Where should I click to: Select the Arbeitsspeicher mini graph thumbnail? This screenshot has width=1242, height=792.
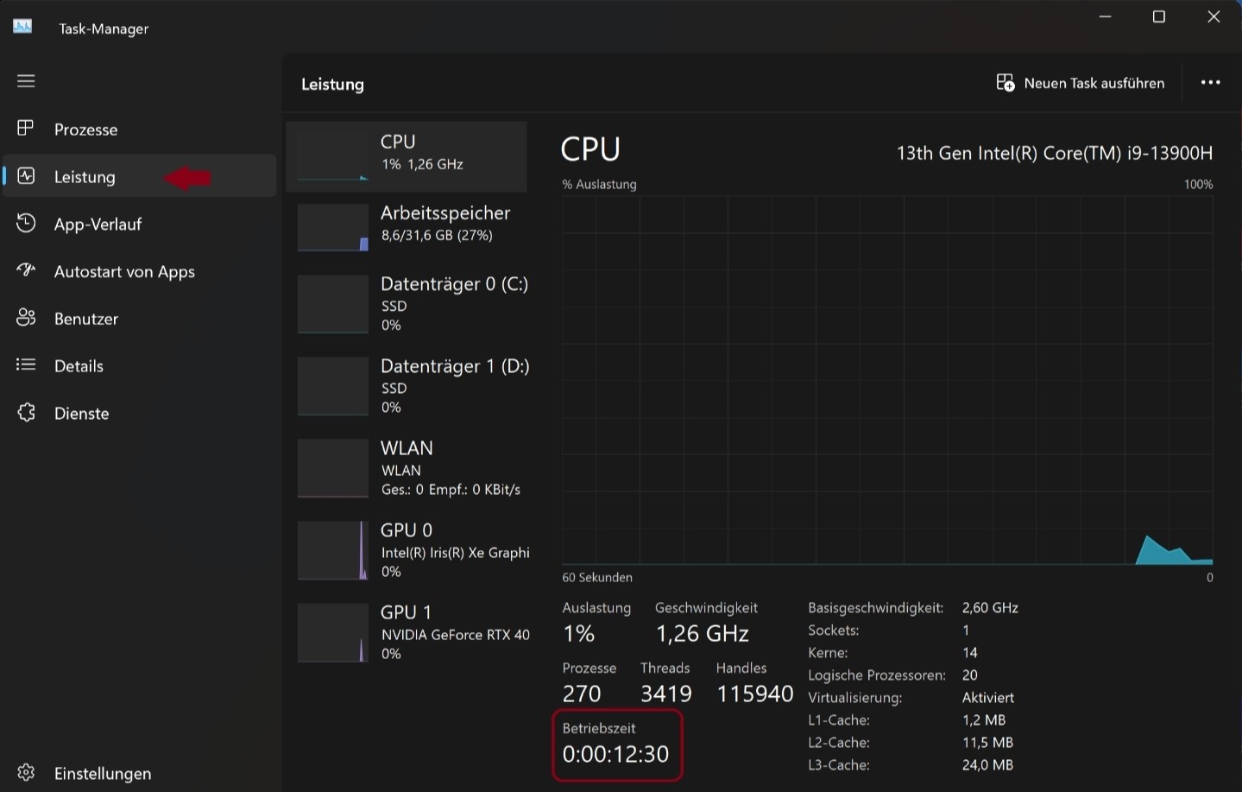tap(333, 227)
